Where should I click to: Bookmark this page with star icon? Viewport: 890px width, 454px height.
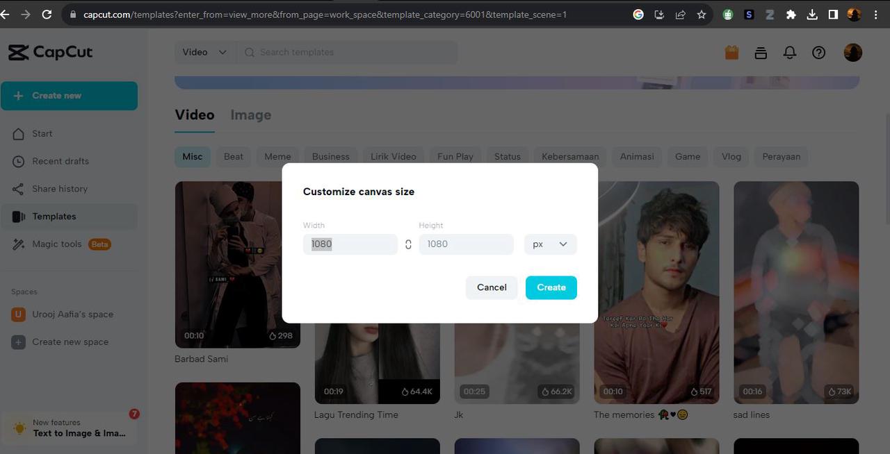(x=701, y=14)
